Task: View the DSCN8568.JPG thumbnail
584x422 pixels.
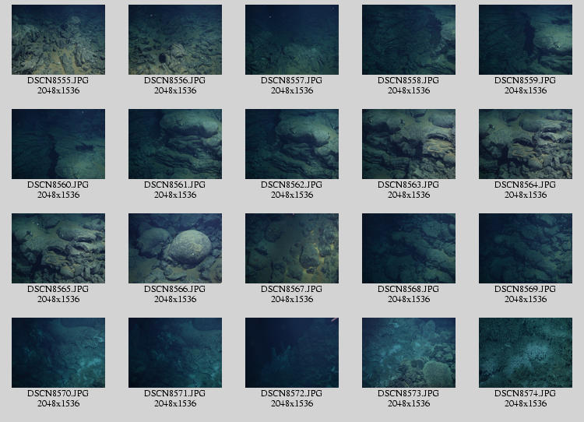Action: pyautogui.click(x=409, y=248)
